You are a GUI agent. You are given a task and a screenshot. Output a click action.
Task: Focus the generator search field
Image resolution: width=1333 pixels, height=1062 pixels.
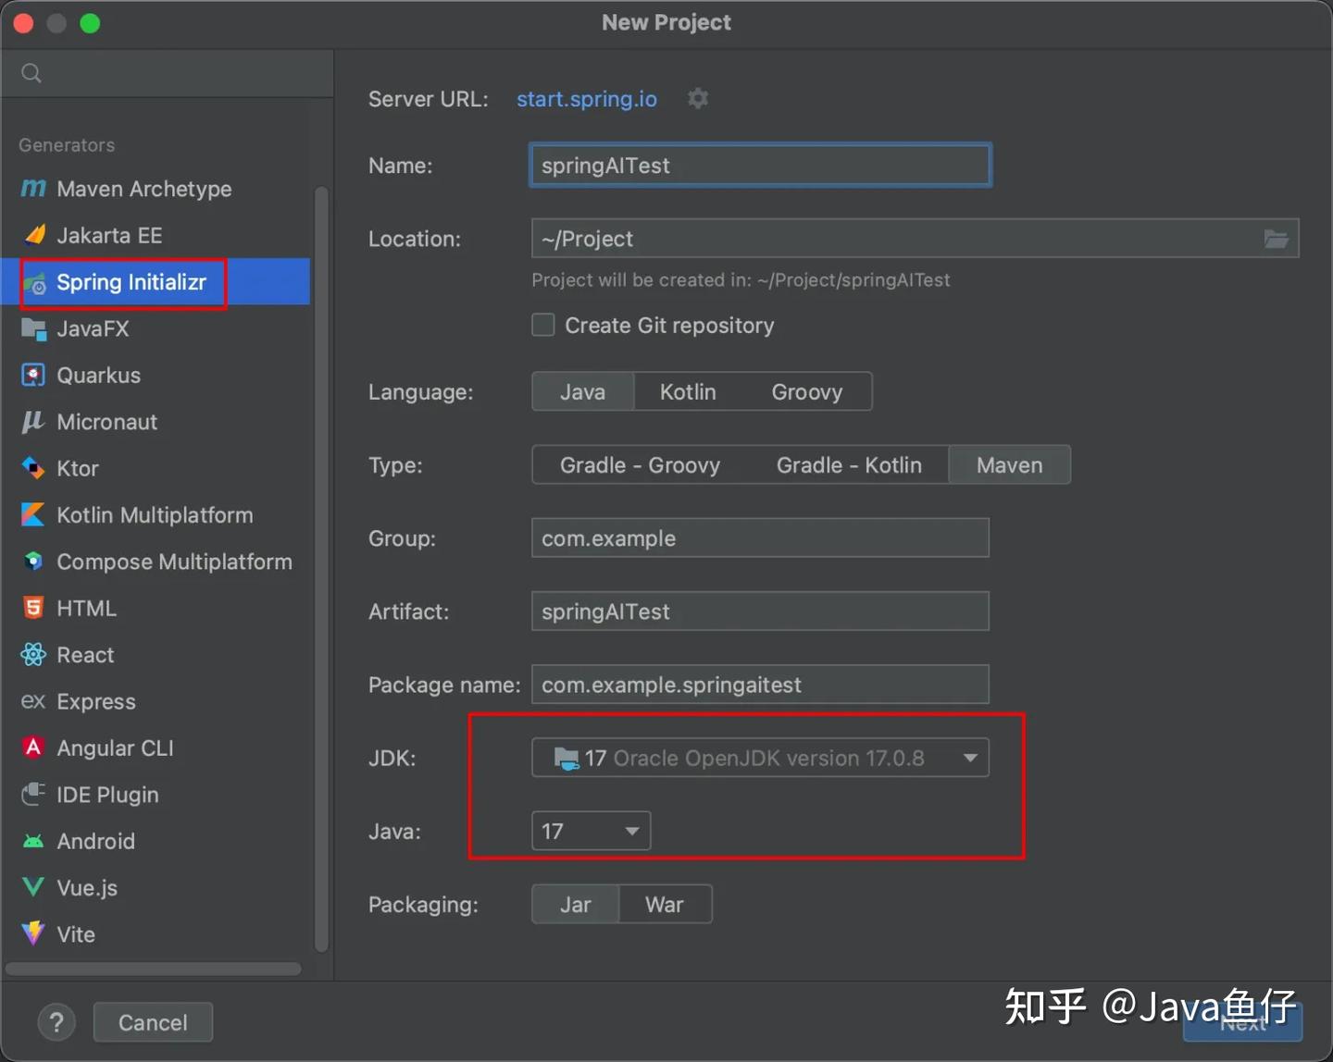168,73
